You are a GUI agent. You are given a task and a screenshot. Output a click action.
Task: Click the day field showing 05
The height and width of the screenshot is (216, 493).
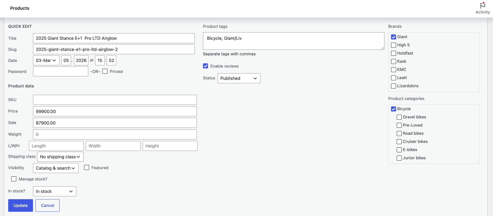tap(66, 60)
